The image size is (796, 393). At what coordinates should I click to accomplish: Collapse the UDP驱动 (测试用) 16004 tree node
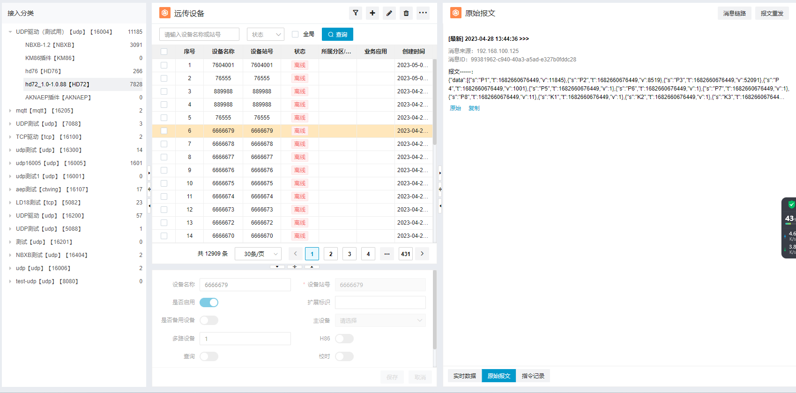pyautogui.click(x=10, y=32)
